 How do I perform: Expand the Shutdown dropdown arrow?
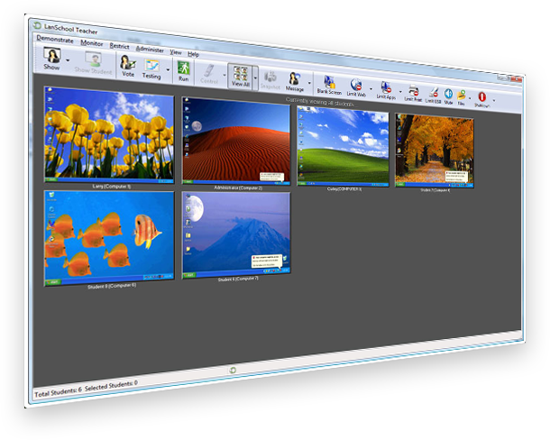494,101
